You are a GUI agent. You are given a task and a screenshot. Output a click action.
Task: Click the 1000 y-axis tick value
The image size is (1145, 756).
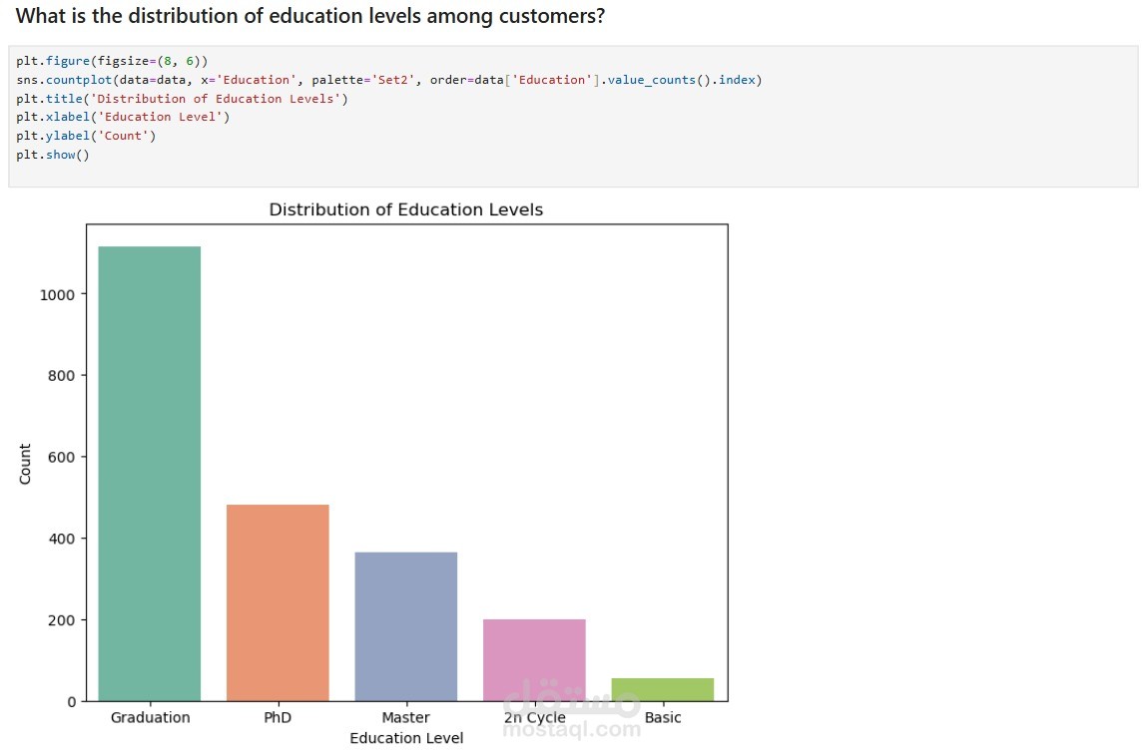[58, 294]
